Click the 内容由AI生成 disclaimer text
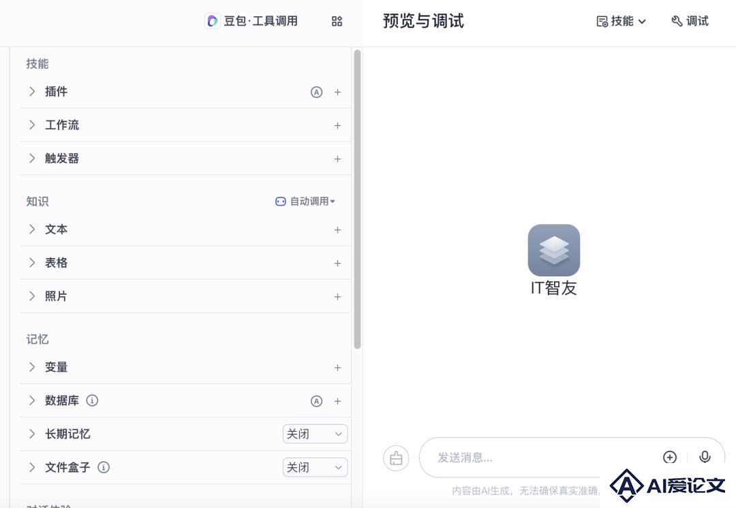 coord(525,491)
